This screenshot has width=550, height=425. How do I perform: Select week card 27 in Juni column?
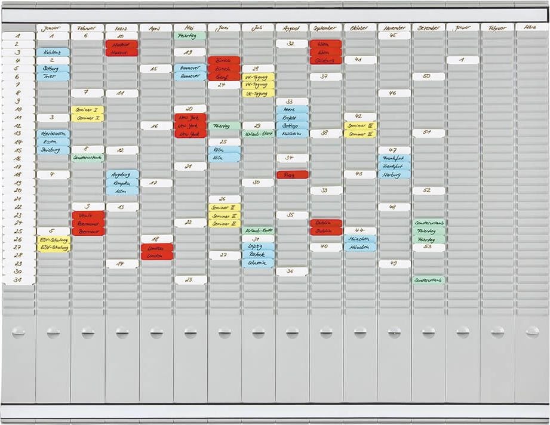(225, 255)
